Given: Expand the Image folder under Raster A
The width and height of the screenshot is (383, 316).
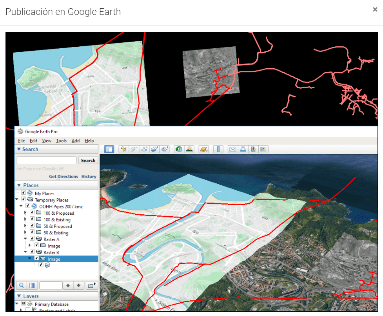Looking at the screenshot, I should coord(29,245).
